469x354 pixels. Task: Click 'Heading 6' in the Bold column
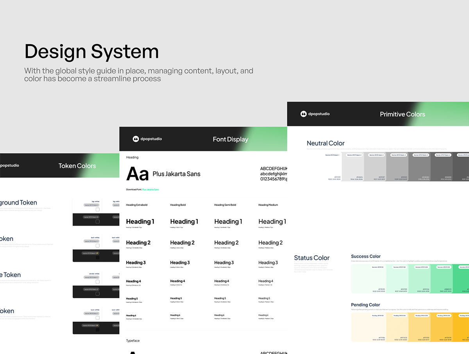tap(175, 315)
